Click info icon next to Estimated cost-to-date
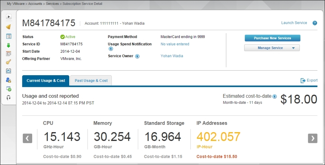325x165 pixels. point(275,96)
